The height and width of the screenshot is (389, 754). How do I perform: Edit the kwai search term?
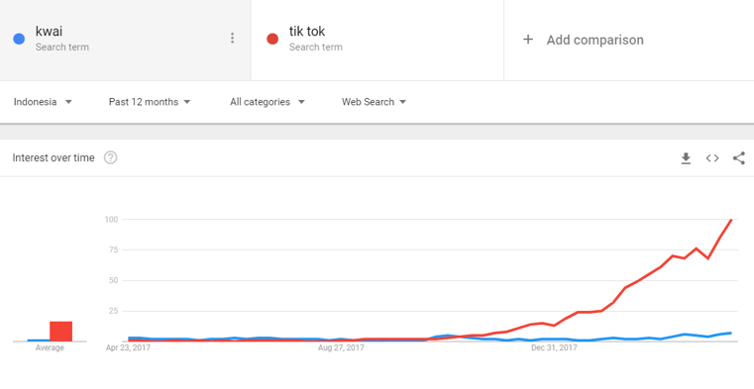(50, 32)
